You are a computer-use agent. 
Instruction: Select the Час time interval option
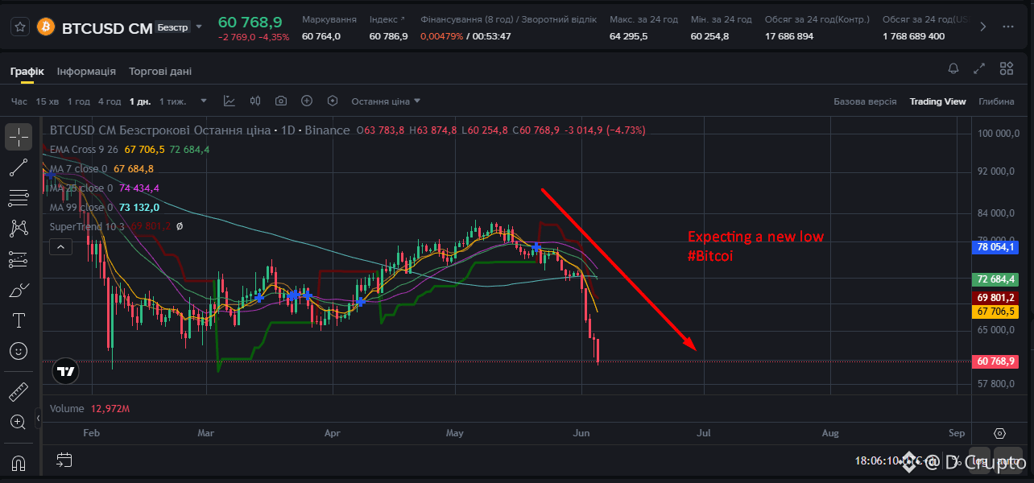pyautogui.click(x=19, y=101)
